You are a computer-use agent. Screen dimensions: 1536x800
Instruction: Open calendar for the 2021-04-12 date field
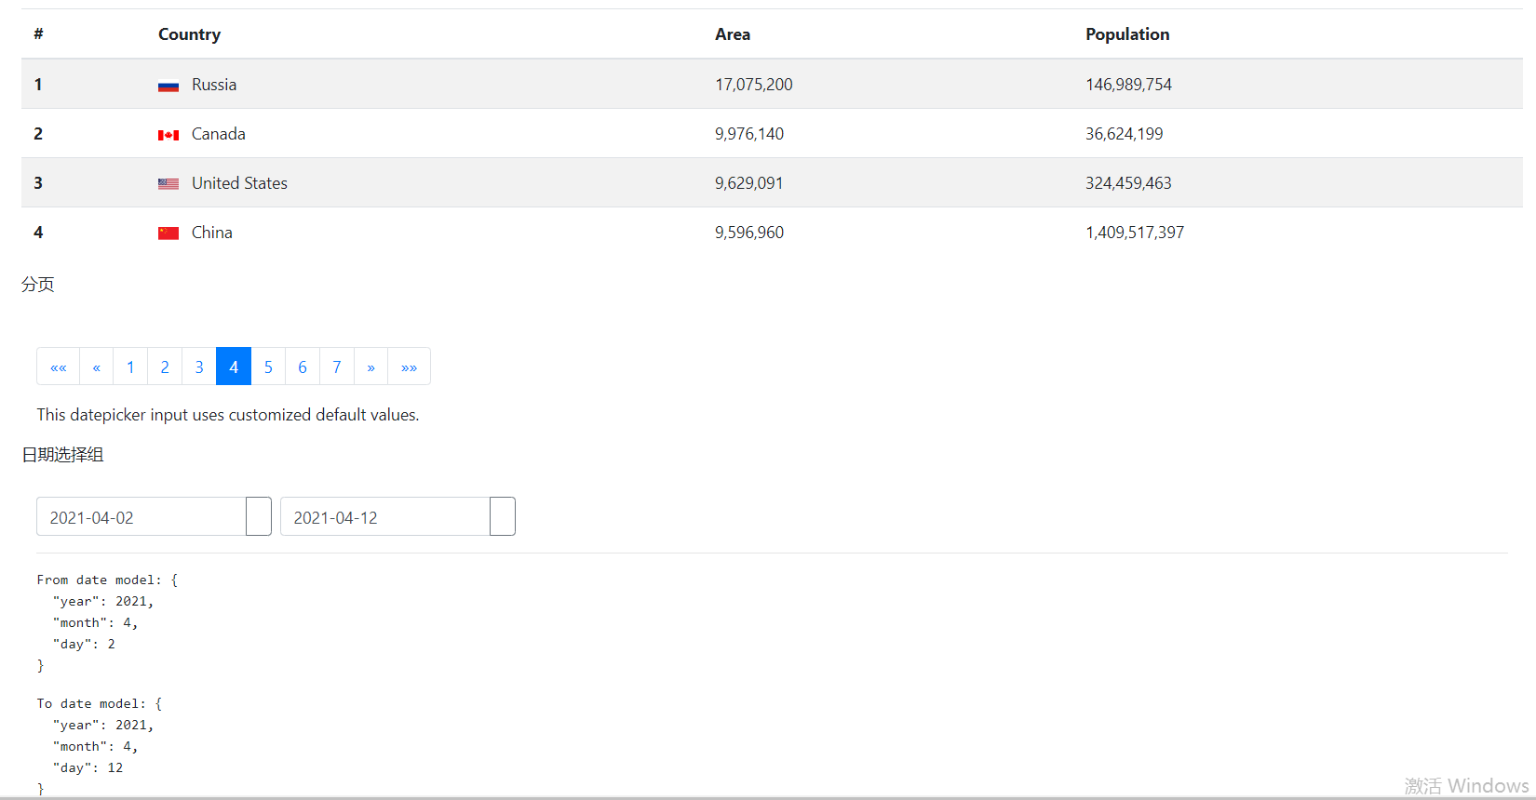coord(503,517)
